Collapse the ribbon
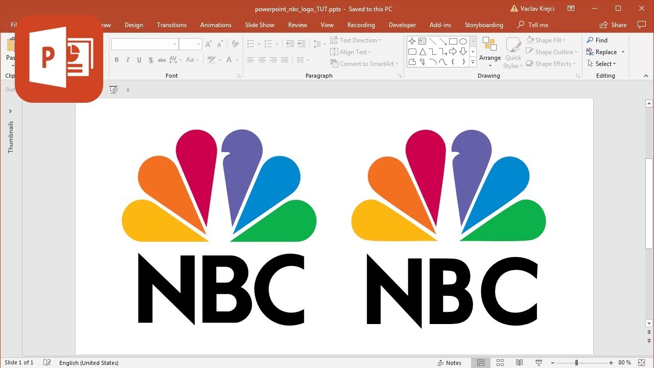Viewport: 654px width, 368px height. 646,76
